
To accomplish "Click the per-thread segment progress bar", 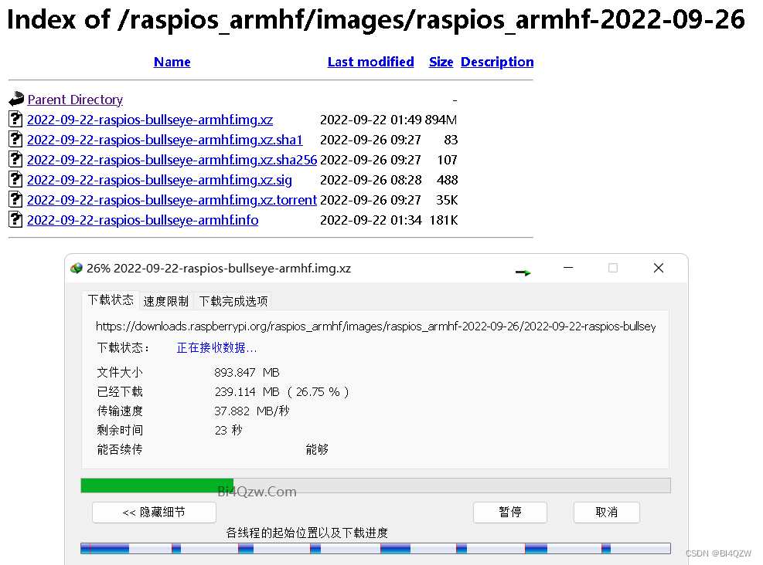I will (x=376, y=549).
